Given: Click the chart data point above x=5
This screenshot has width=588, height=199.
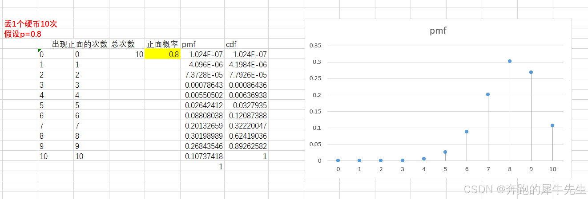Looking at the screenshot, I should pyautogui.click(x=445, y=152).
